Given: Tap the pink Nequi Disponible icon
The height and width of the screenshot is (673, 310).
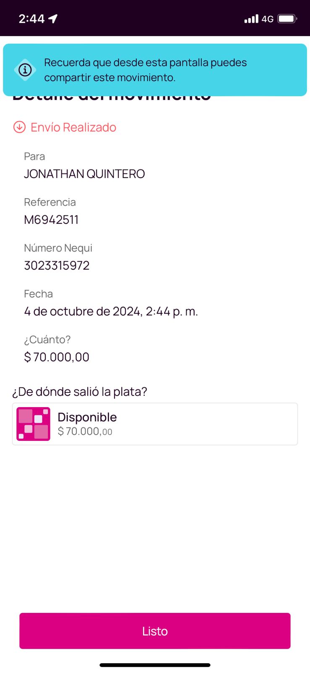Looking at the screenshot, I should pyautogui.click(x=33, y=424).
